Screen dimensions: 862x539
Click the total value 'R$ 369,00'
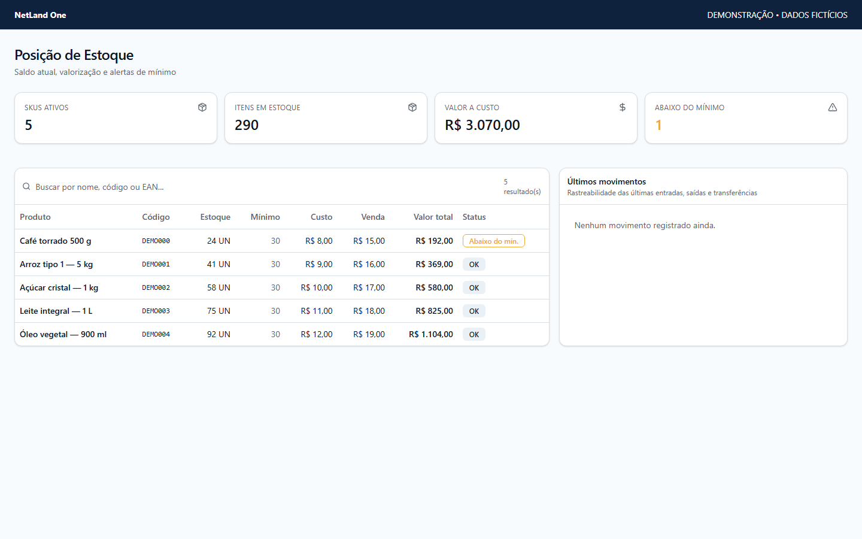tap(435, 264)
